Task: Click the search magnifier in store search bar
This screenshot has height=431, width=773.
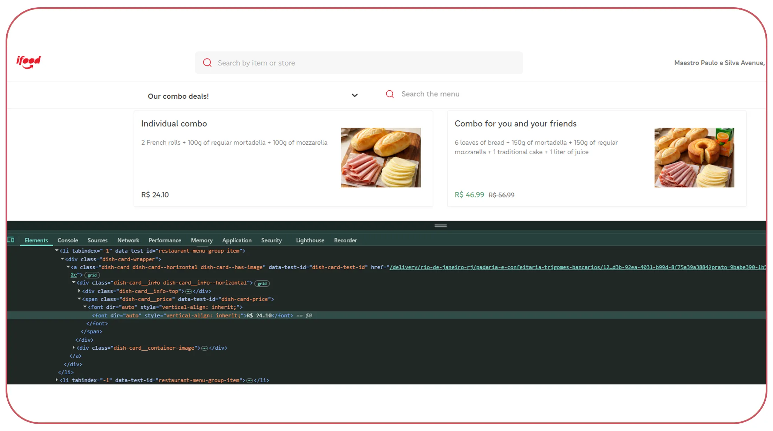Action: click(207, 63)
